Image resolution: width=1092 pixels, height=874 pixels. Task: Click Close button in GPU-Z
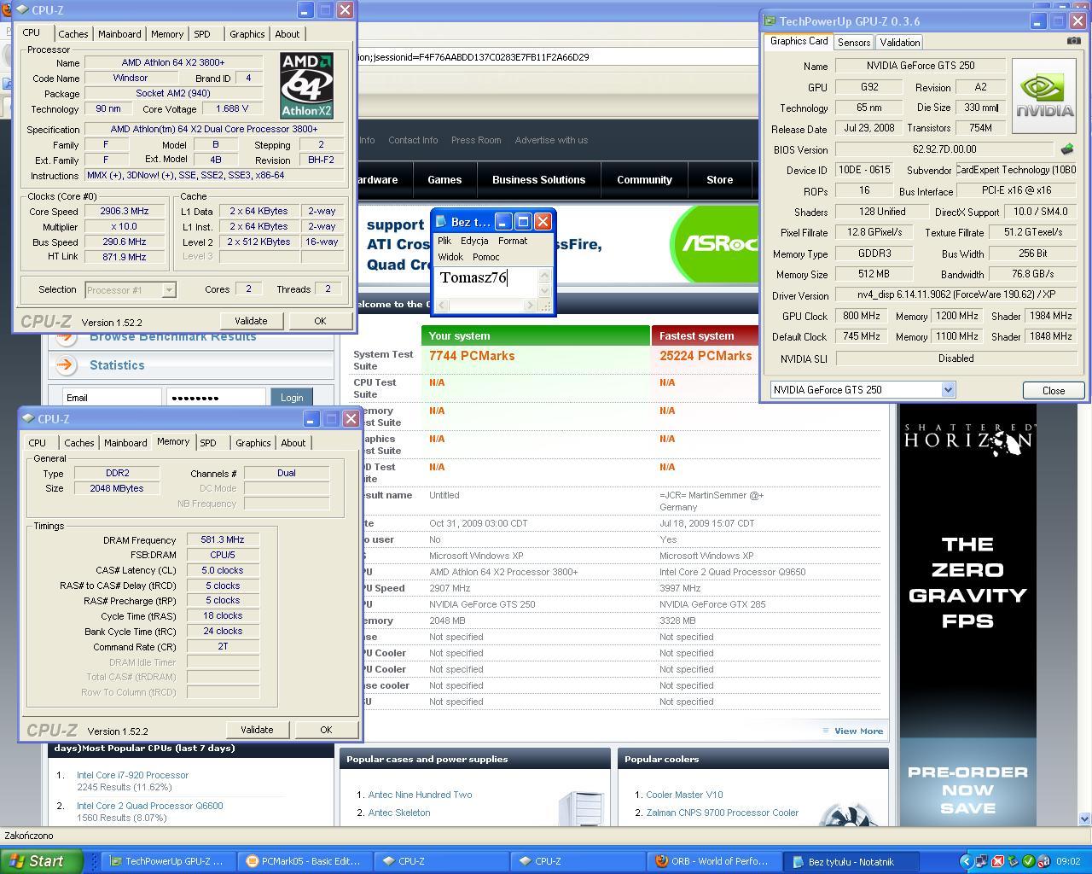pyautogui.click(x=1054, y=390)
